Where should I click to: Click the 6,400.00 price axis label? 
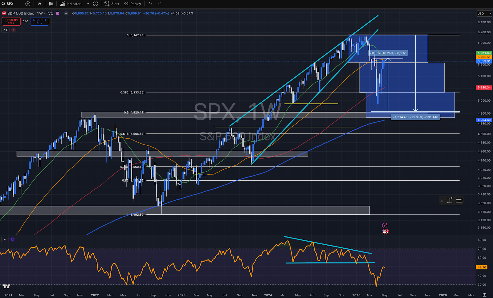point(484,22)
